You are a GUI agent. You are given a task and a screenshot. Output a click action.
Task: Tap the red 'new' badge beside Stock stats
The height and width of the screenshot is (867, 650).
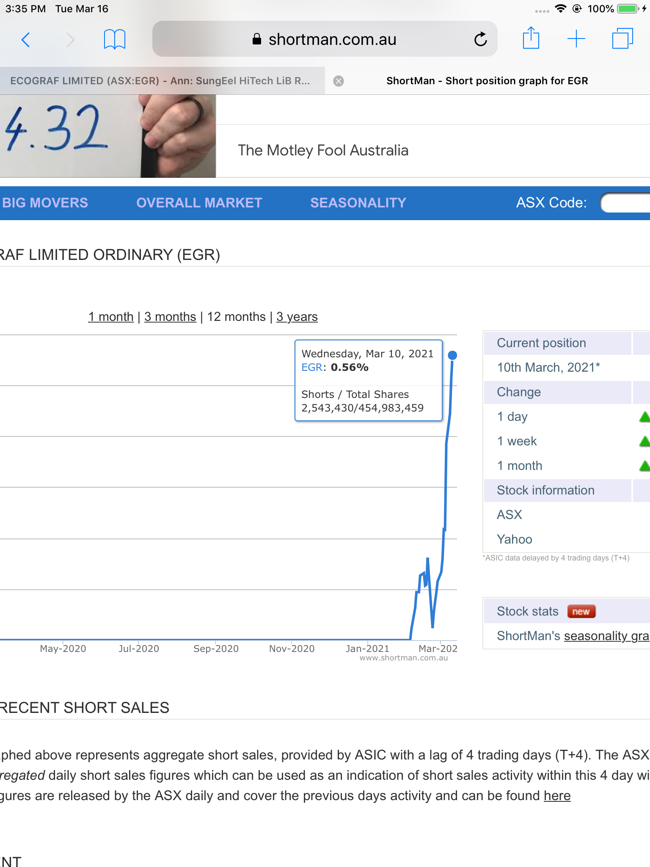pyautogui.click(x=581, y=611)
